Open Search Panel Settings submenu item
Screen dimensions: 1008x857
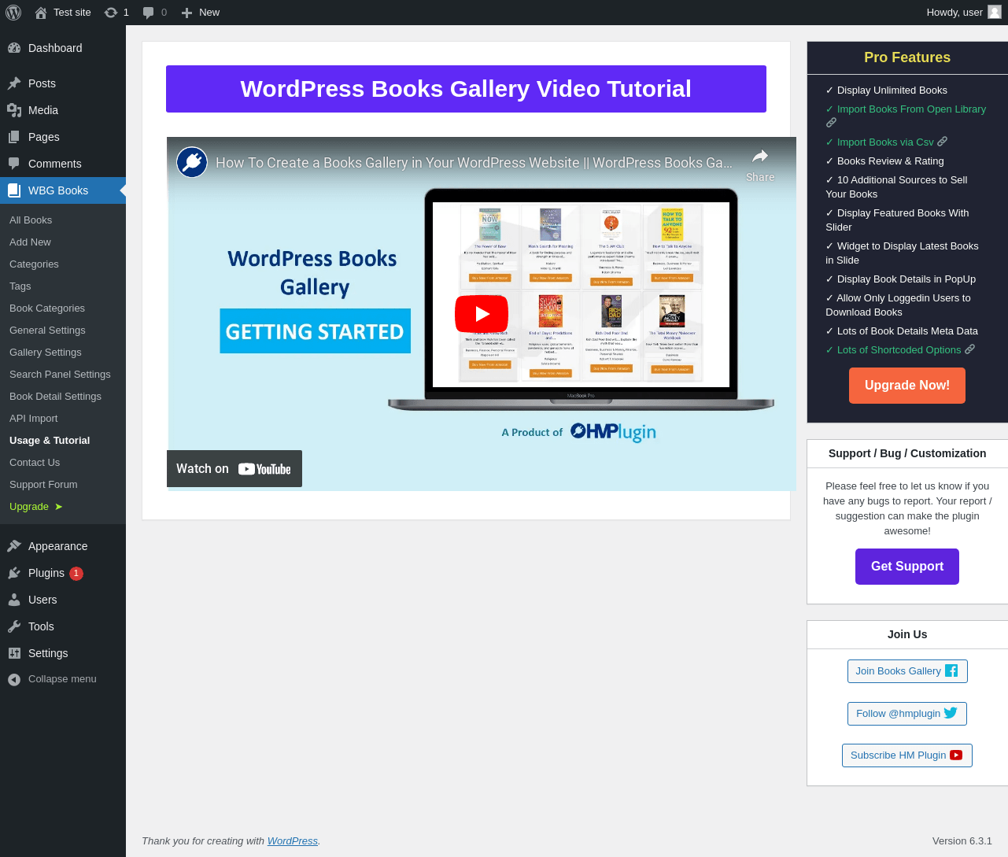[x=63, y=375]
